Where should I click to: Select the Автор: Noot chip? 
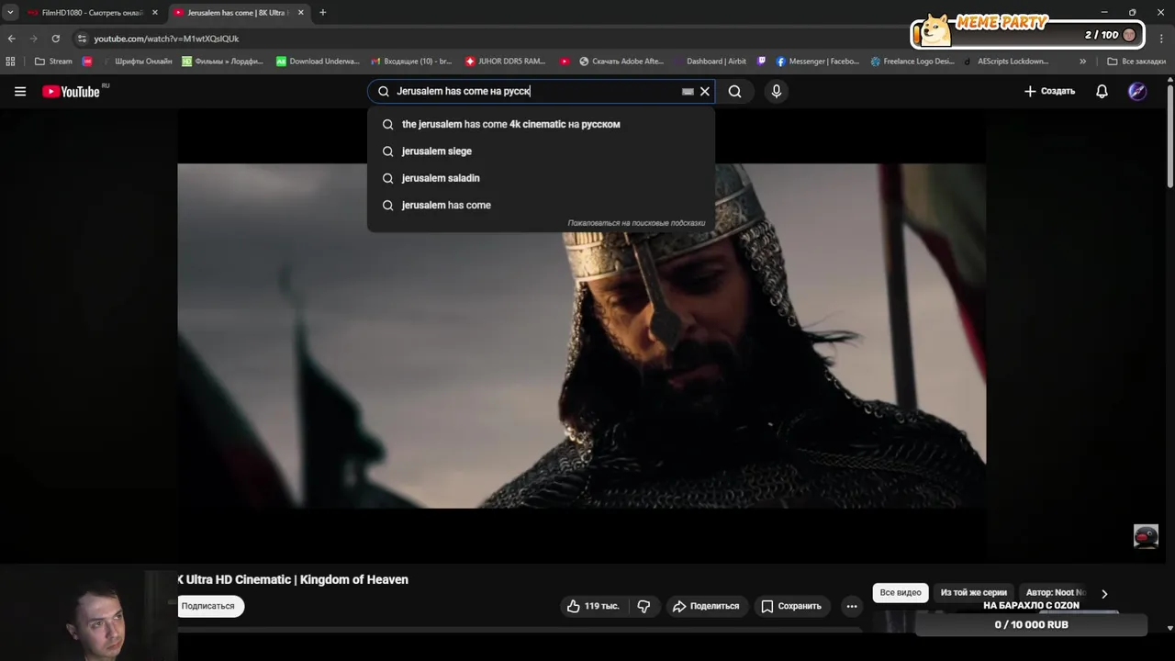1056,592
